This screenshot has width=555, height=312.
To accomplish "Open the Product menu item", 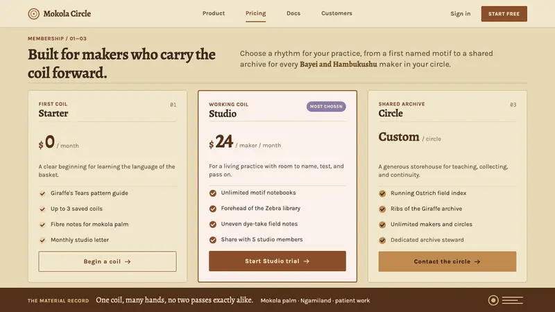I will (214, 13).
